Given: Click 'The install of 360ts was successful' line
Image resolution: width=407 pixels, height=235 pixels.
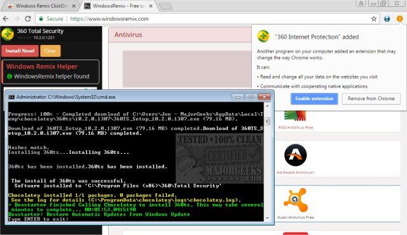Looking at the screenshot, I should click(69, 181).
